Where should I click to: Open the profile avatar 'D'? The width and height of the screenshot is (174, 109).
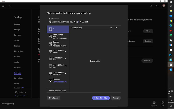click(x=164, y=6)
